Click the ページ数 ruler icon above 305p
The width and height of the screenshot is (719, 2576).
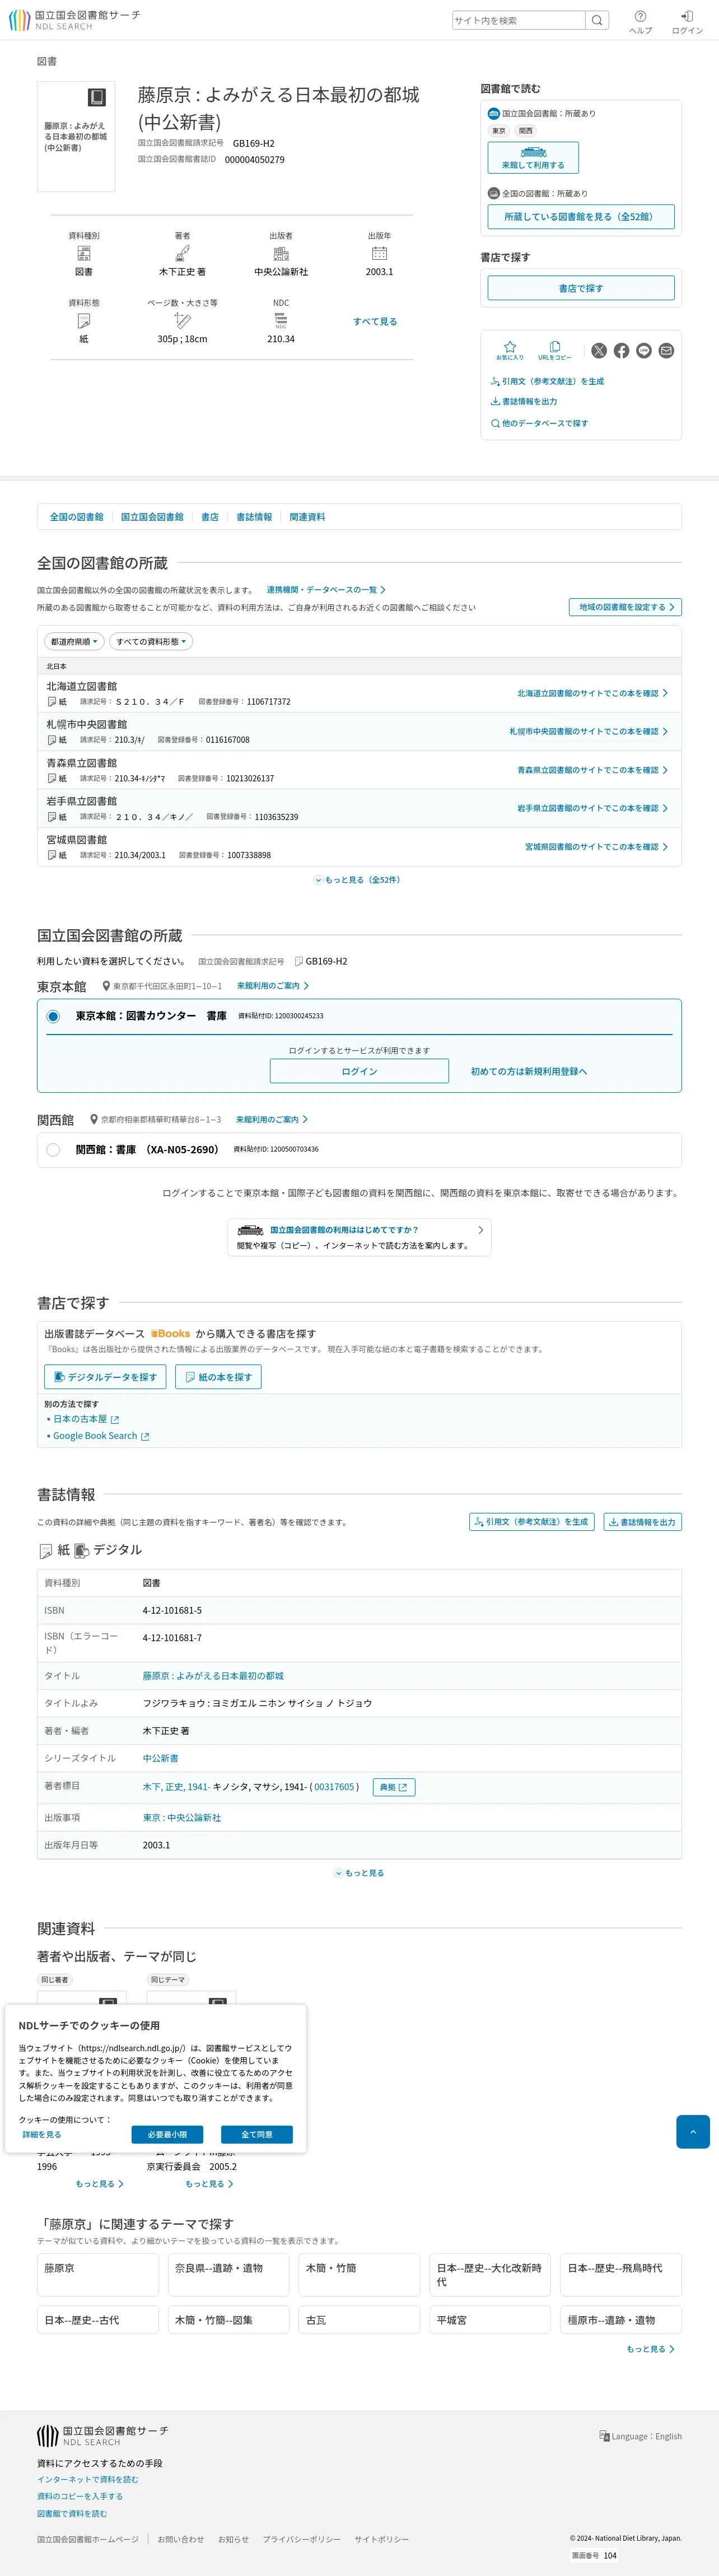[x=182, y=321]
